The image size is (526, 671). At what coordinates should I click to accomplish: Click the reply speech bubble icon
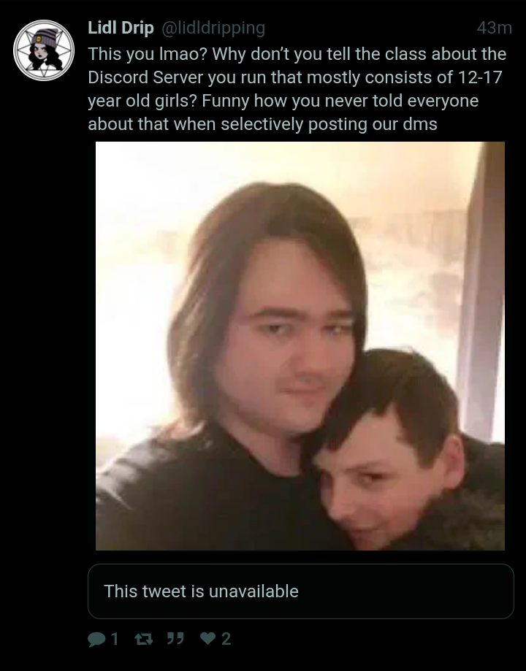coord(96,639)
